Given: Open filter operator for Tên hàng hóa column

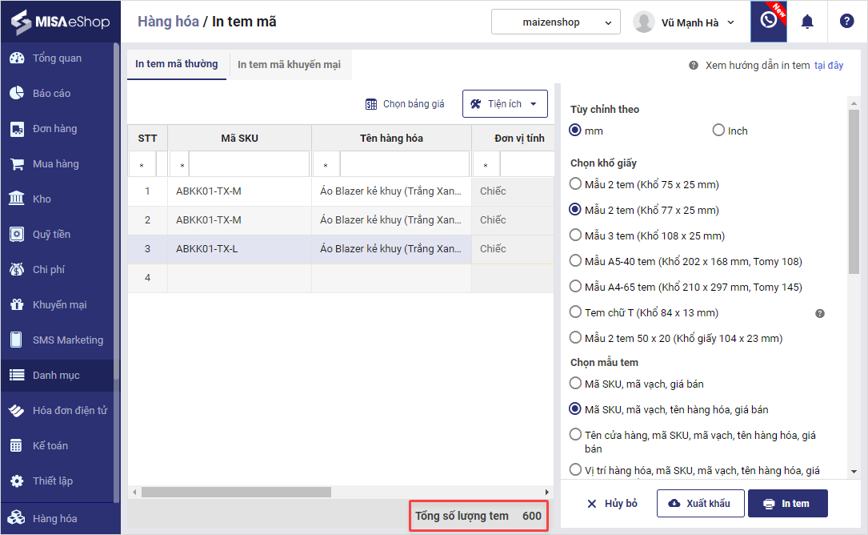Looking at the screenshot, I should click(326, 165).
